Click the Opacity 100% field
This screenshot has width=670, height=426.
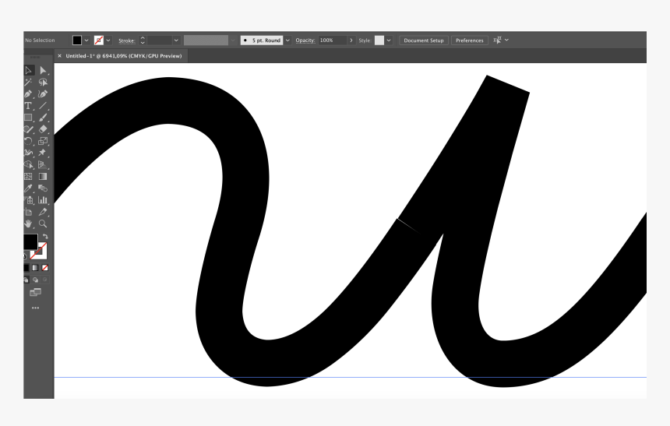point(333,40)
